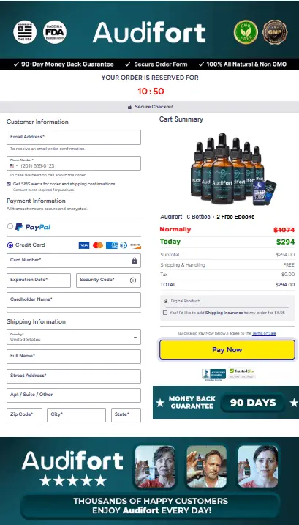Viewport: 299px width, 525px height.
Task: Open the State dropdown field
Action: coord(126,415)
